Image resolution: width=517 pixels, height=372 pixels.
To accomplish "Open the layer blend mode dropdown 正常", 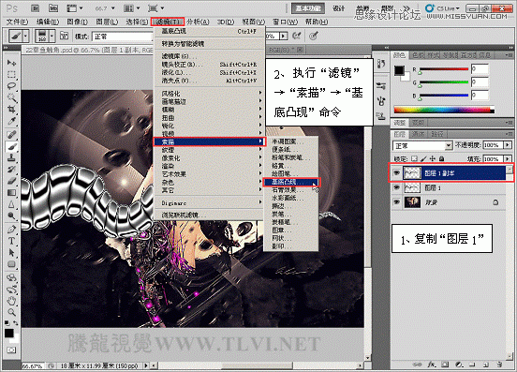I will point(422,145).
